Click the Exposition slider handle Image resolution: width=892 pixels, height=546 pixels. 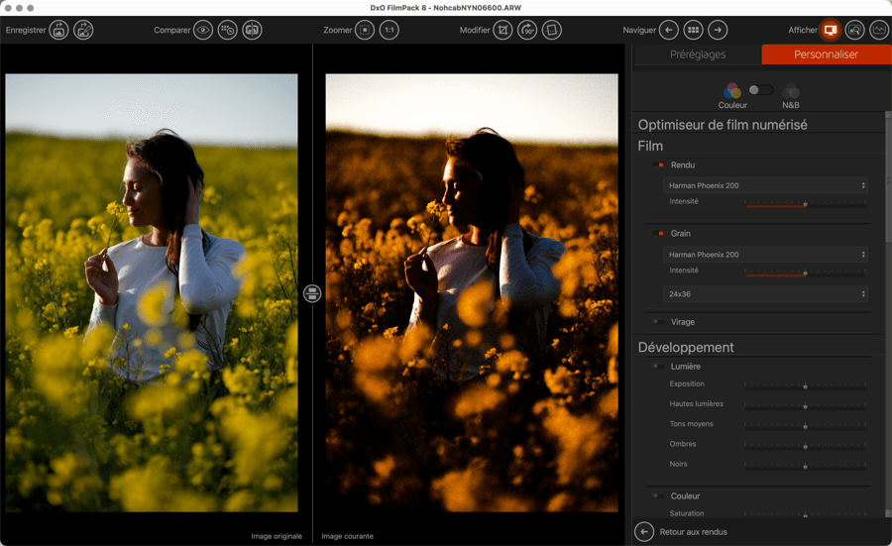tap(805, 386)
